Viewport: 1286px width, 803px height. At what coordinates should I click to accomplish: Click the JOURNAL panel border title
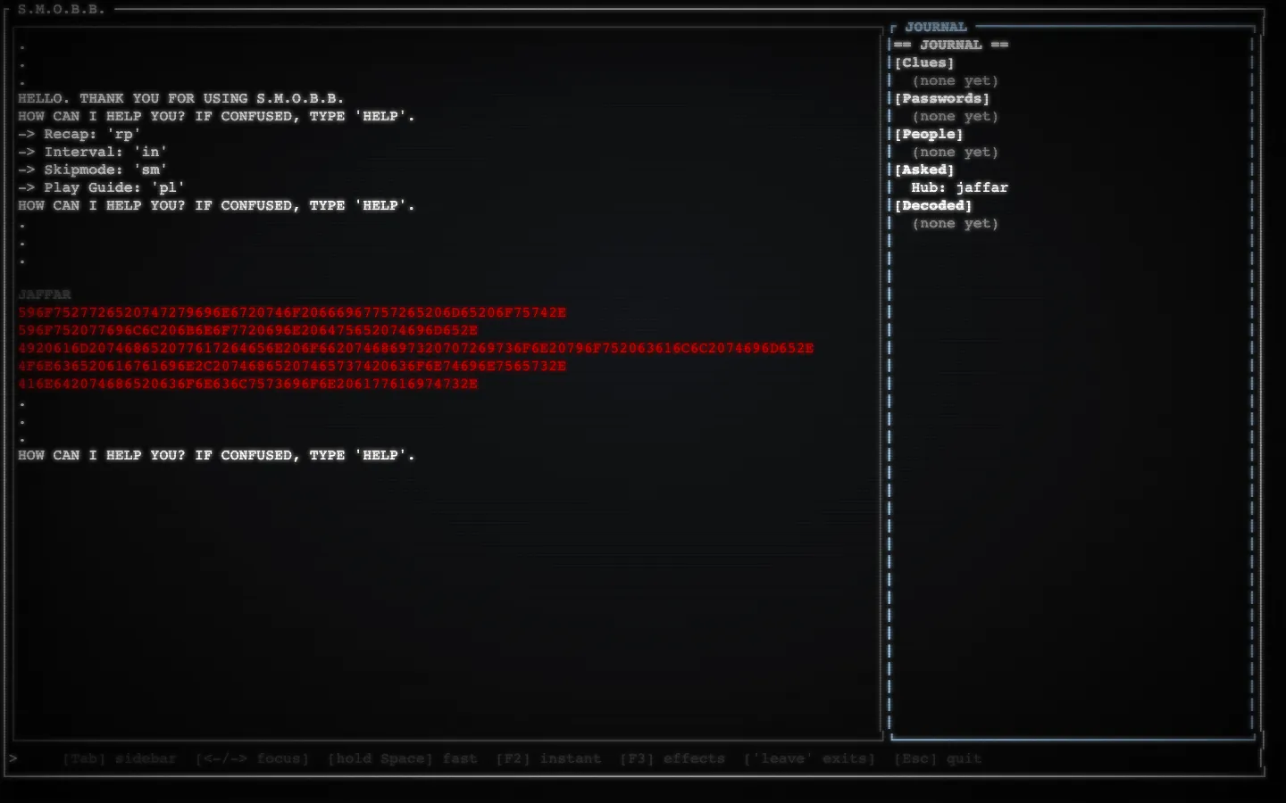pos(935,27)
